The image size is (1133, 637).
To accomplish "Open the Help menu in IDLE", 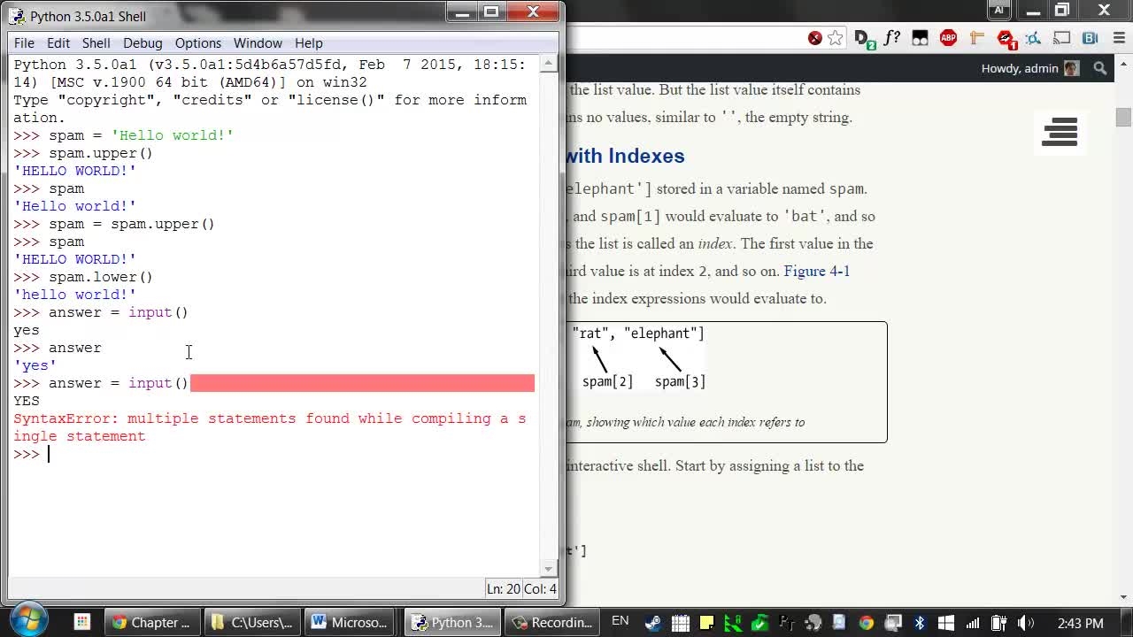I will [308, 42].
